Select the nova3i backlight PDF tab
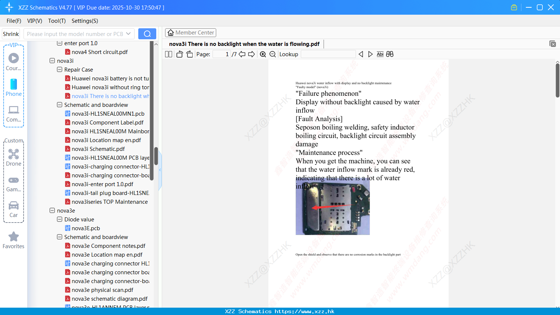The image size is (560, 315). tap(244, 44)
